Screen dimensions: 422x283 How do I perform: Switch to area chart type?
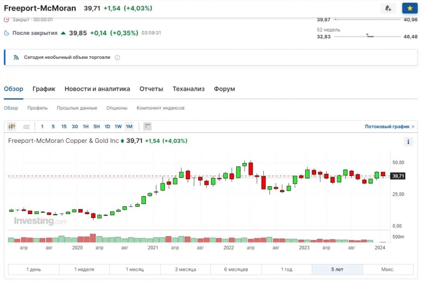26,126
